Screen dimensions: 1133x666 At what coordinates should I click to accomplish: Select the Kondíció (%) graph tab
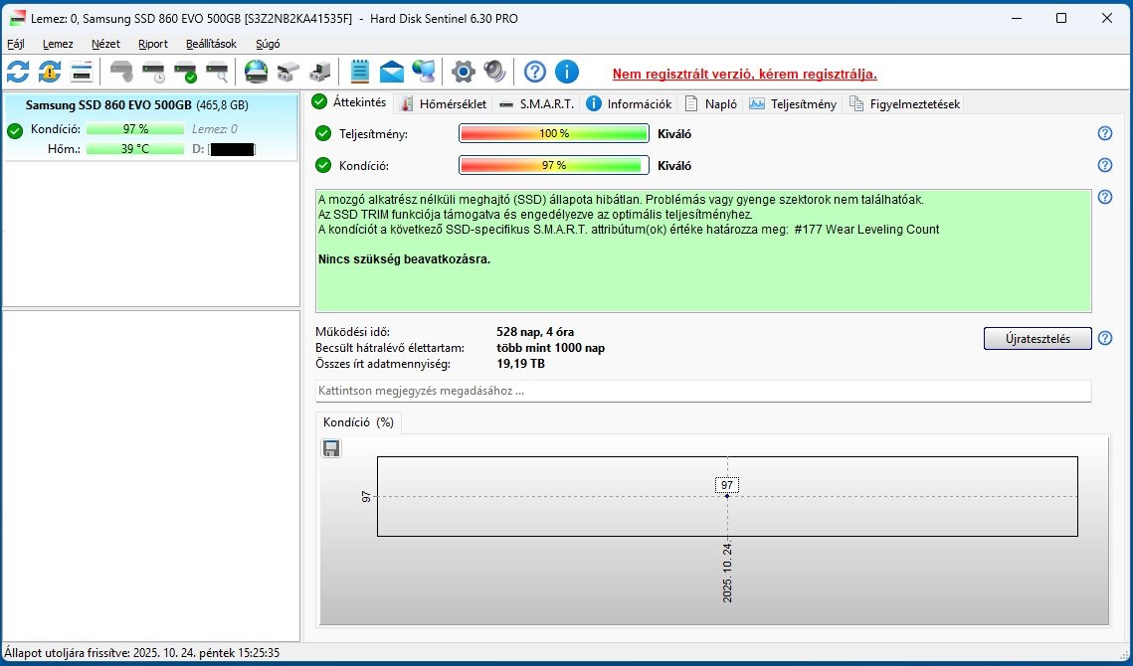[358, 422]
